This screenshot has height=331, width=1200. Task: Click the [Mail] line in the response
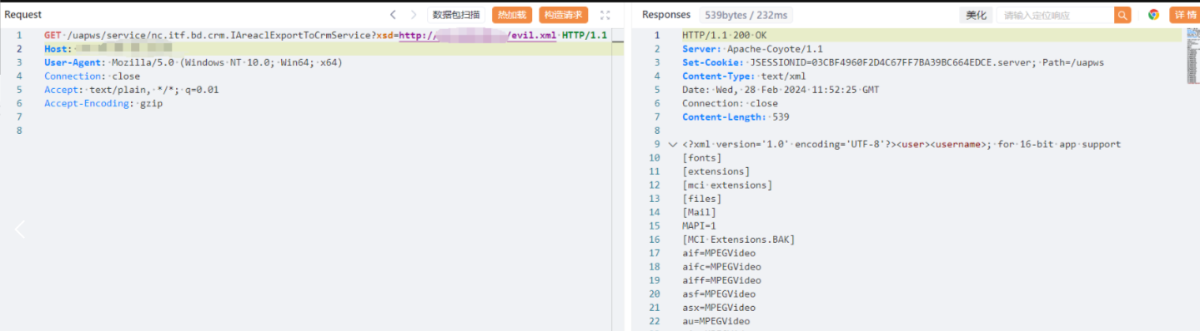pyautogui.click(x=699, y=212)
